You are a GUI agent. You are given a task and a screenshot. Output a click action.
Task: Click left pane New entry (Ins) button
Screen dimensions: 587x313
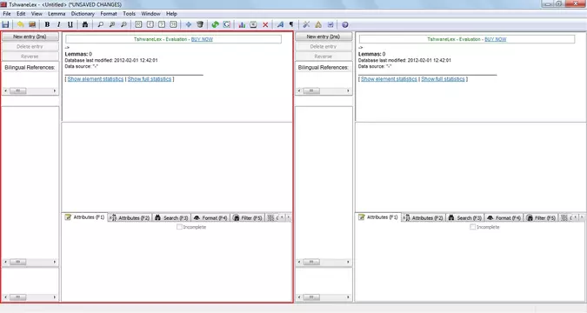coord(30,37)
